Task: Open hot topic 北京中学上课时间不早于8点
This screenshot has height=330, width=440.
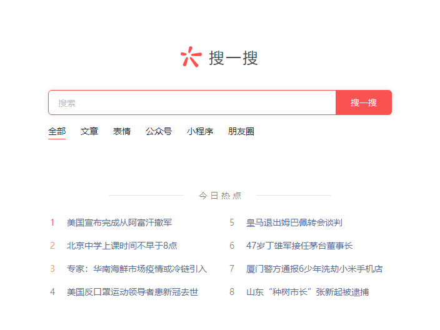Action: (122, 246)
